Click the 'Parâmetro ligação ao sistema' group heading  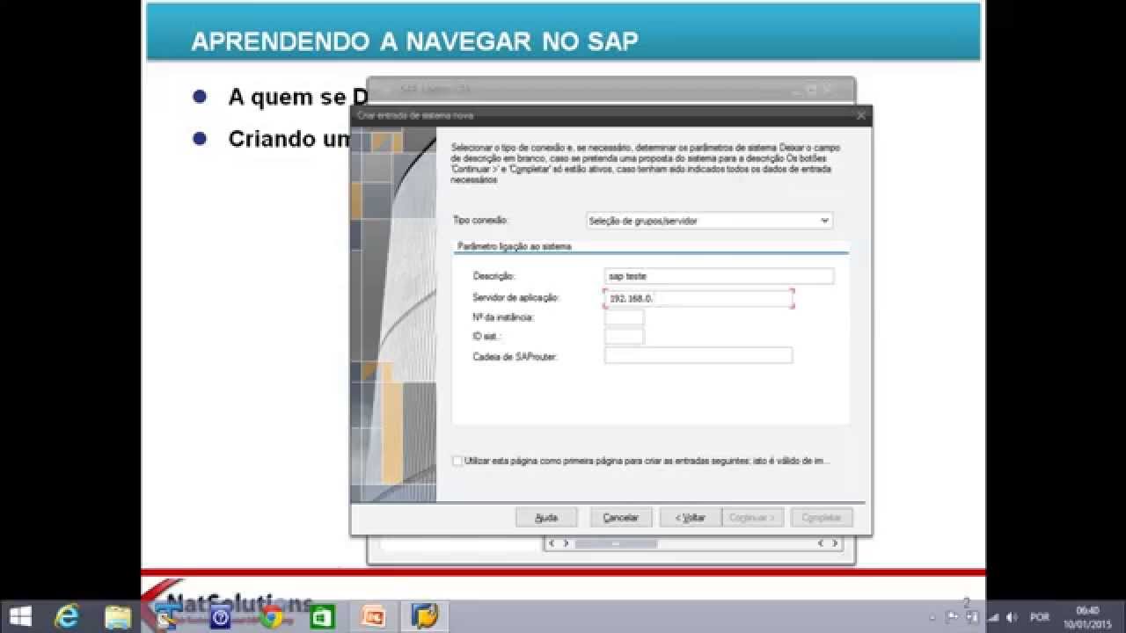click(515, 247)
